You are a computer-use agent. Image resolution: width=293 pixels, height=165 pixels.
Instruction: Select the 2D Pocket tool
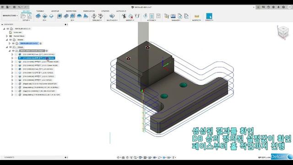[45, 16]
